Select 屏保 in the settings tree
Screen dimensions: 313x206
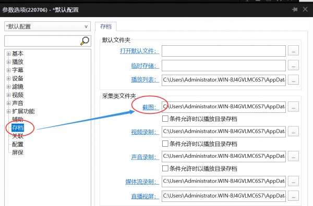18,152
